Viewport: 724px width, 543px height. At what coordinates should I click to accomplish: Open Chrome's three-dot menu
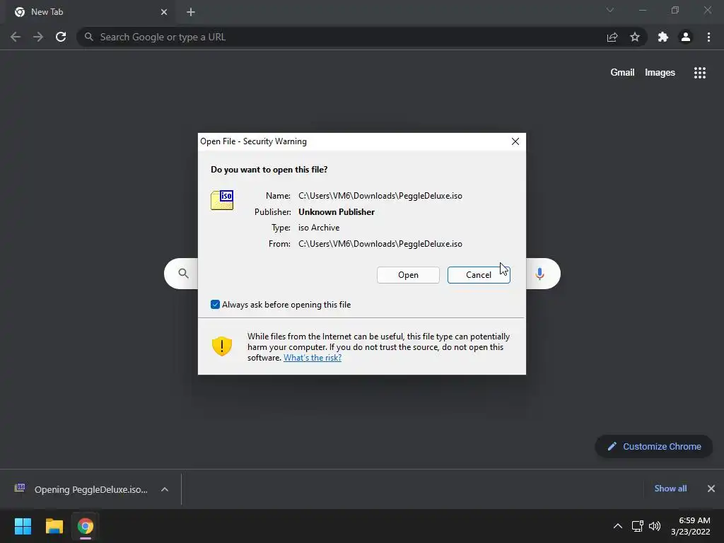click(708, 37)
